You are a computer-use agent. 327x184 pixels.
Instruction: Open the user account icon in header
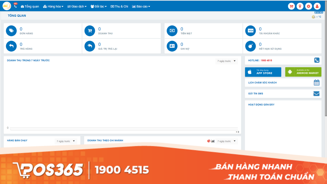[x=317, y=6]
